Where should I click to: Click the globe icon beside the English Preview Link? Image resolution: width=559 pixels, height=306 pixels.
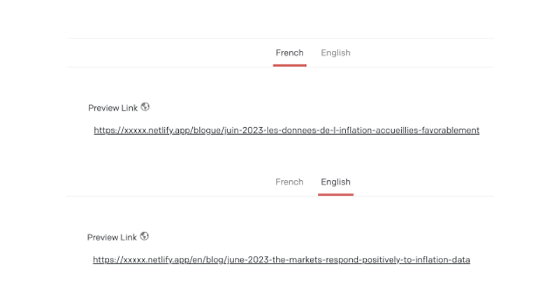pyautogui.click(x=145, y=236)
